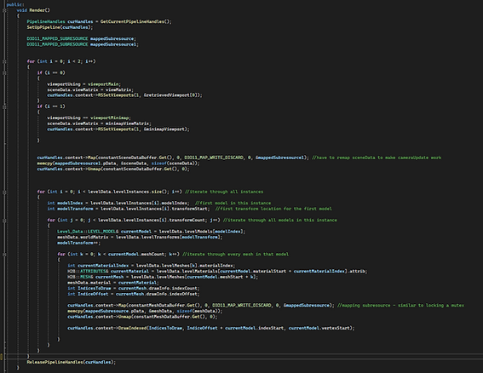Click comment 'iterate through all models in this instance'
483x373 pixels.
[279, 221]
